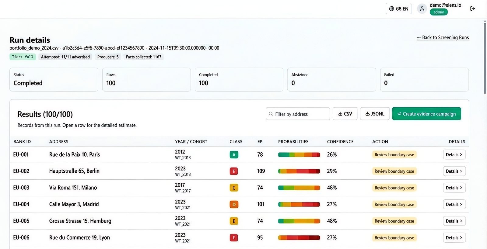This screenshot has height=249, width=487.
Task: Click the EU-005 bank ID cell
Action: [21, 221]
